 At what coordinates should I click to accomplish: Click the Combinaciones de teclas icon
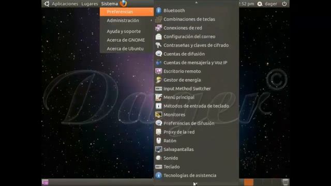pos(159,19)
